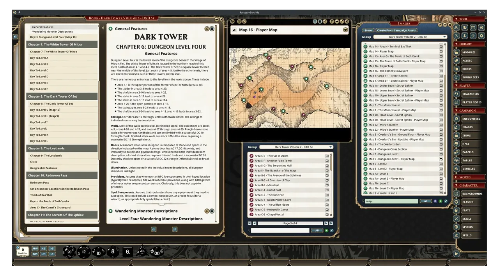Open Modules library icon
The width and height of the screenshot is (499, 280).
pyautogui.click(x=456, y=52)
